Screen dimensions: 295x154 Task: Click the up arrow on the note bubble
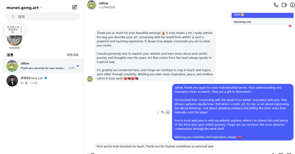[x=21, y=28]
